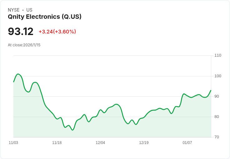Select the At close 2026/1/15 text
Image resolution: width=230 pixels, height=159 pixels.
click(x=24, y=45)
